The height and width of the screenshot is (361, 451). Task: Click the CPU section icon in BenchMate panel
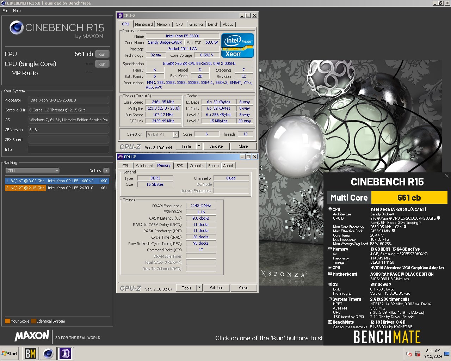click(x=330, y=209)
